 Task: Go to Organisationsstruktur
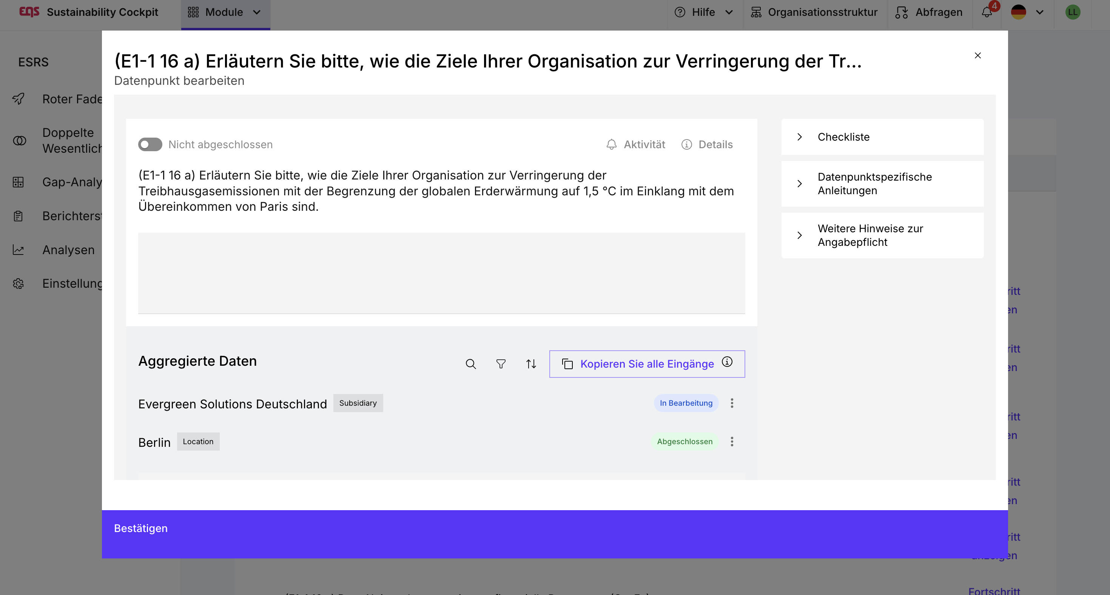814,12
